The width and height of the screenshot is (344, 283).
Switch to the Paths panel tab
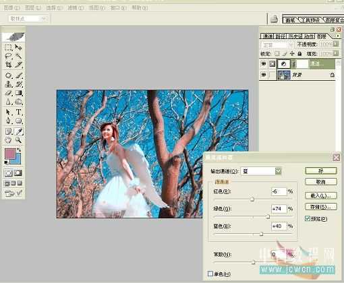pyautogui.click(x=281, y=36)
